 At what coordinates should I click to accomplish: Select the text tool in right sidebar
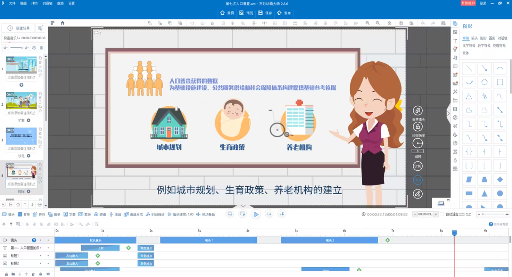tap(455, 41)
